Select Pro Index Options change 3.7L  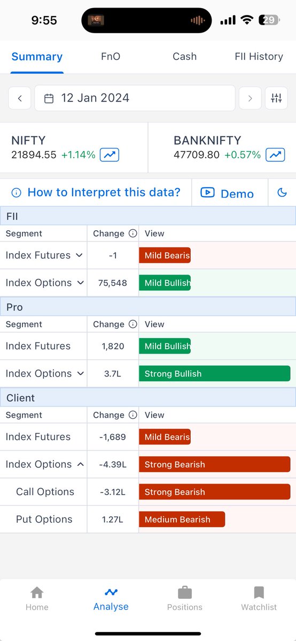[x=113, y=374]
